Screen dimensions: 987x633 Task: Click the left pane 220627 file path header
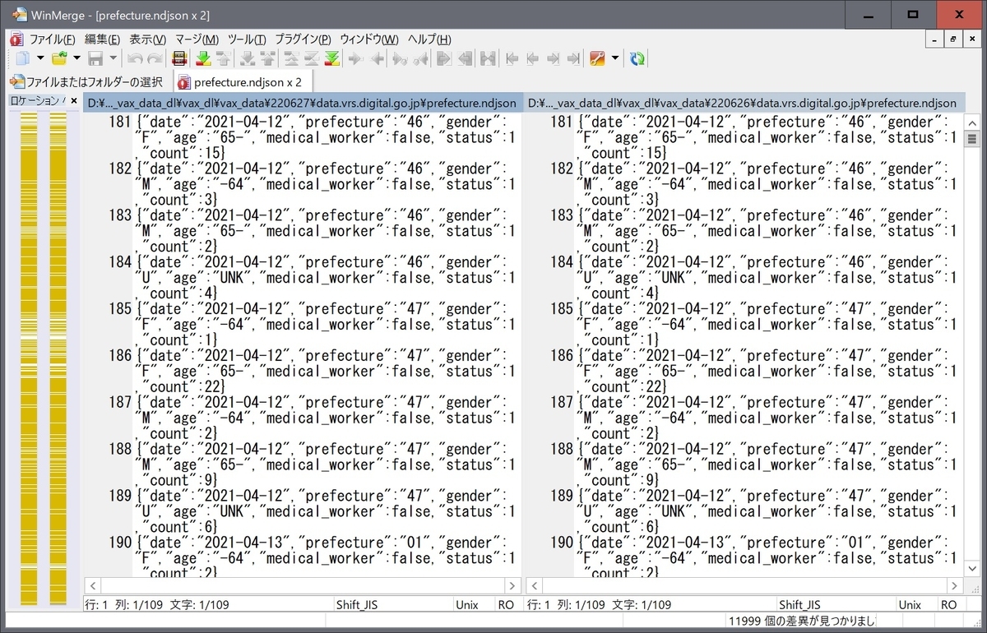click(x=303, y=103)
